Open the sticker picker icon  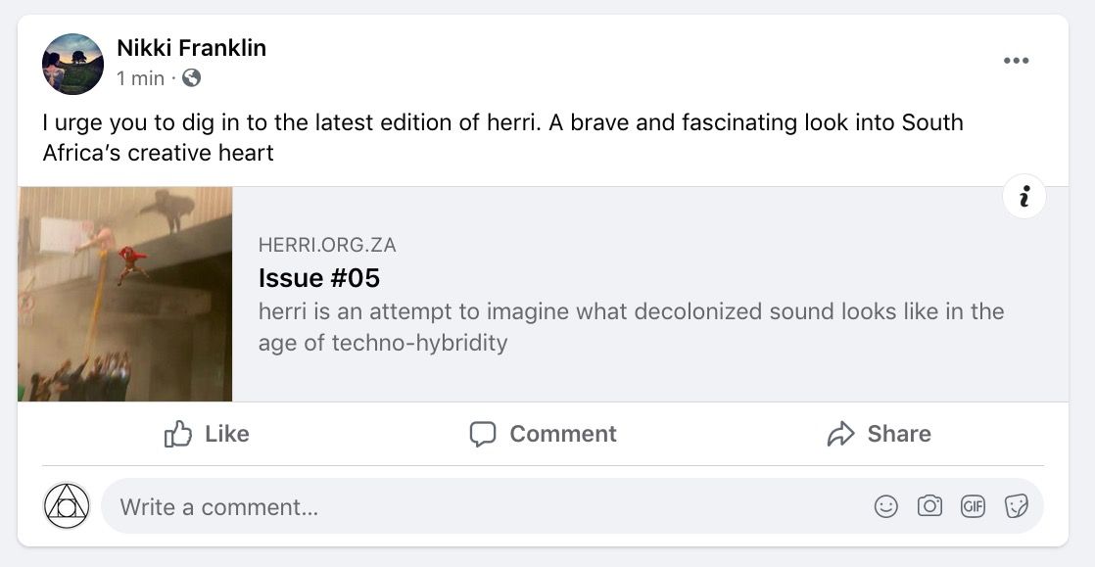pyautogui.click(x=1016, y=506)
